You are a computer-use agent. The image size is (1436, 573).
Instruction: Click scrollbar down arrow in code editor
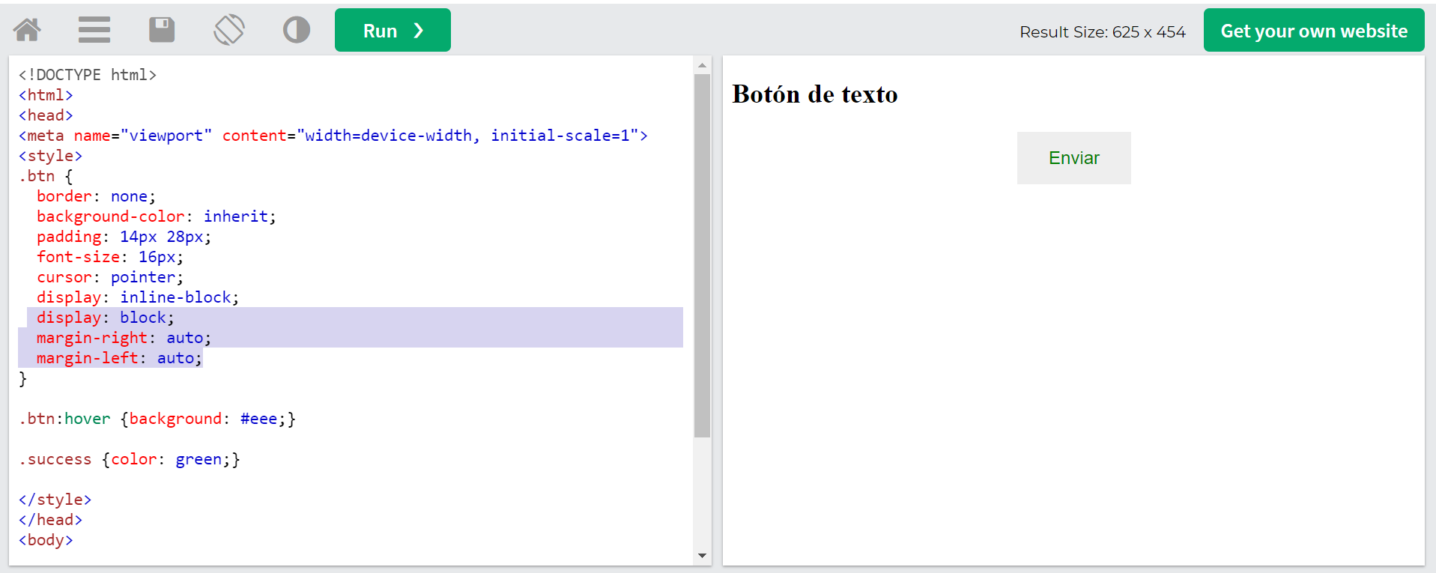(702, 555)
